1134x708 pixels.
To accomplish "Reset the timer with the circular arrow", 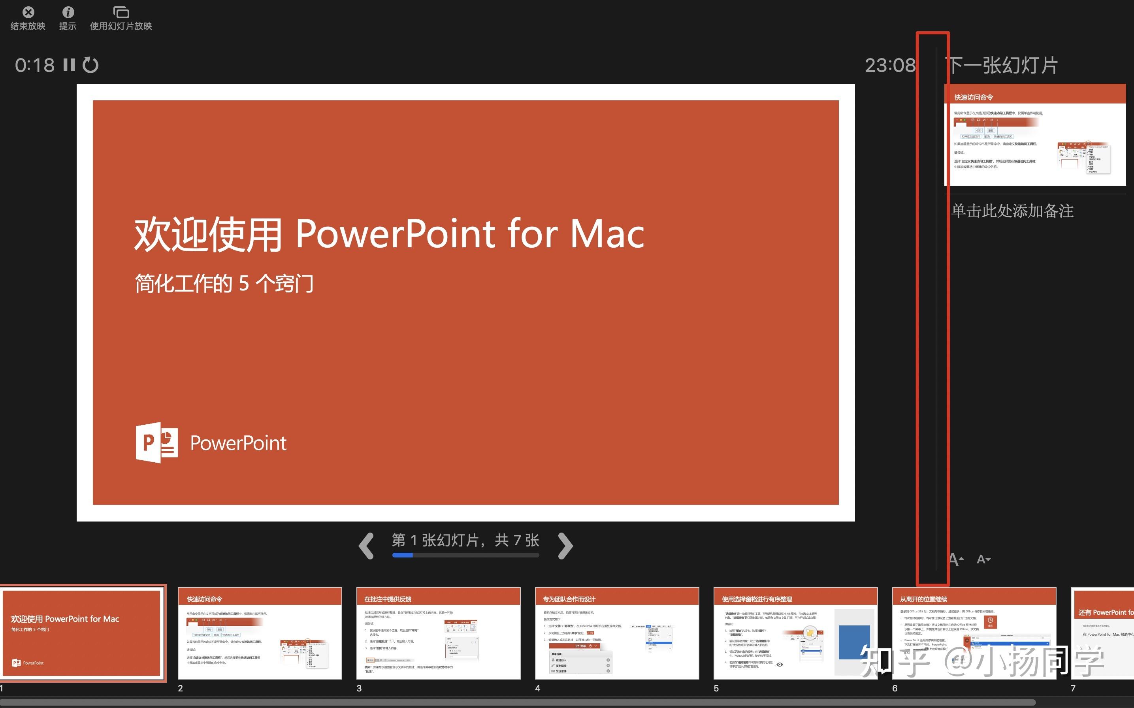I will pyautogui.click(x=90, y=65).
